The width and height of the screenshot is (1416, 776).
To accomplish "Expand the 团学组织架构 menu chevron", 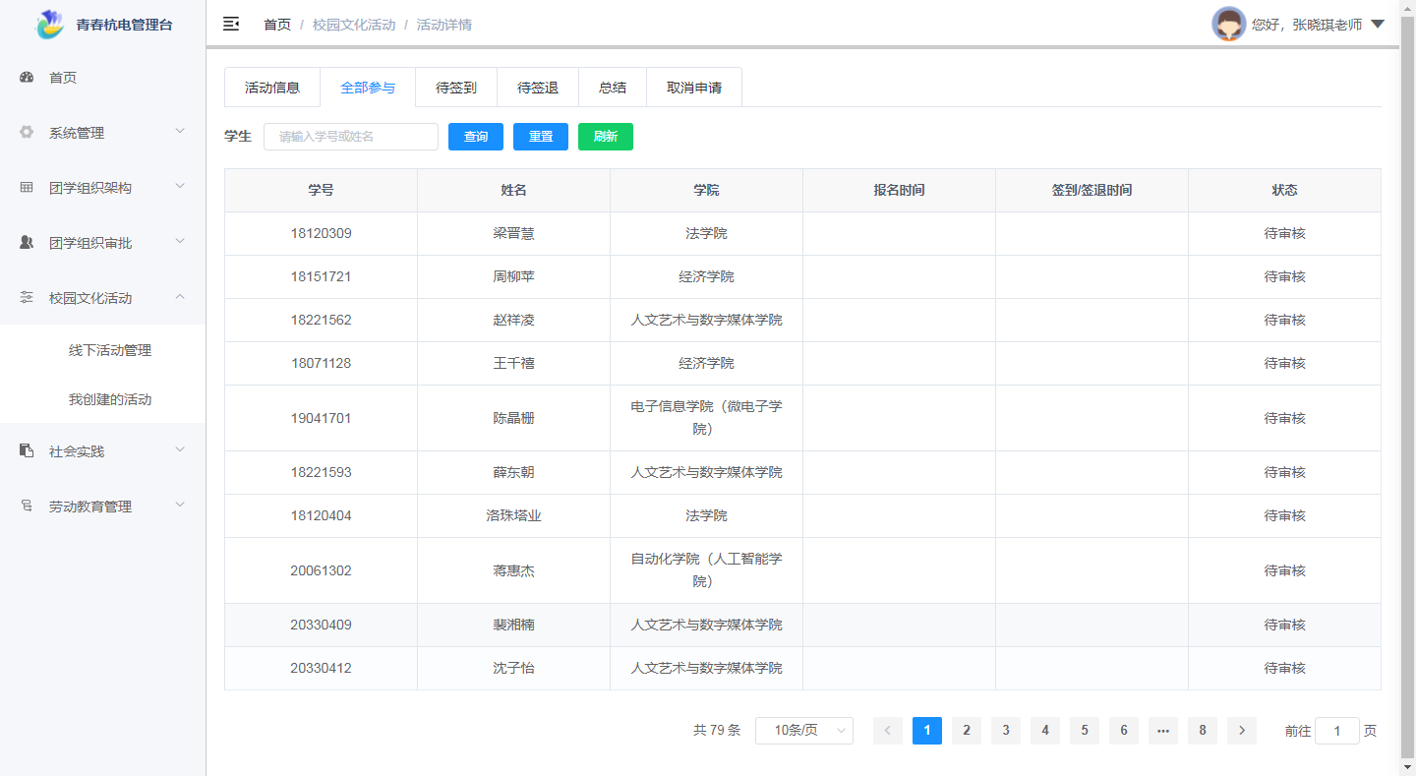I will click(180, 186).
